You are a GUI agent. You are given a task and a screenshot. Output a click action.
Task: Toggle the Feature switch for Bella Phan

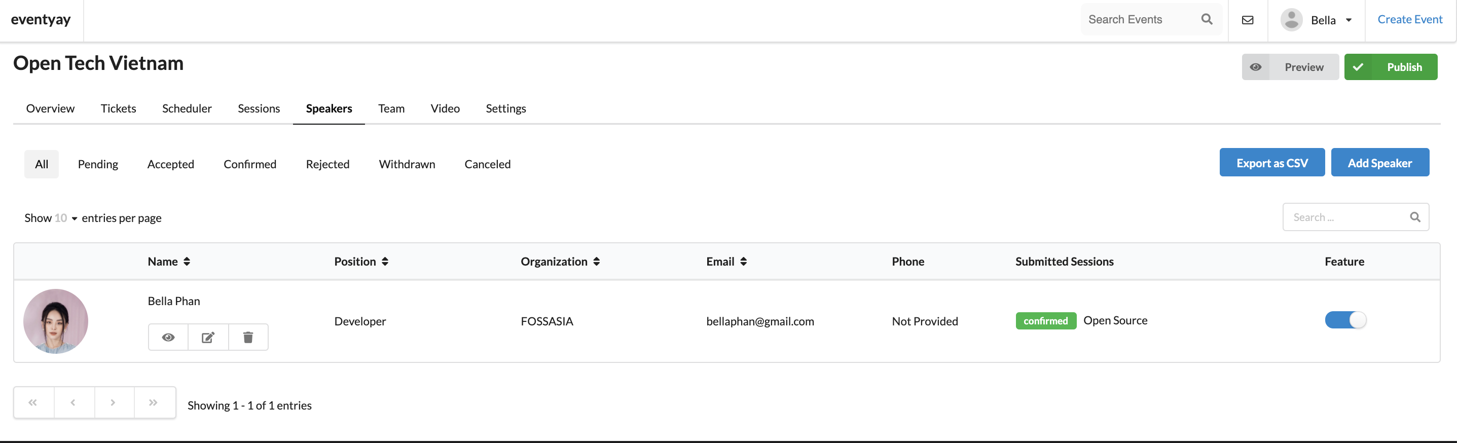click(1345, 320)
